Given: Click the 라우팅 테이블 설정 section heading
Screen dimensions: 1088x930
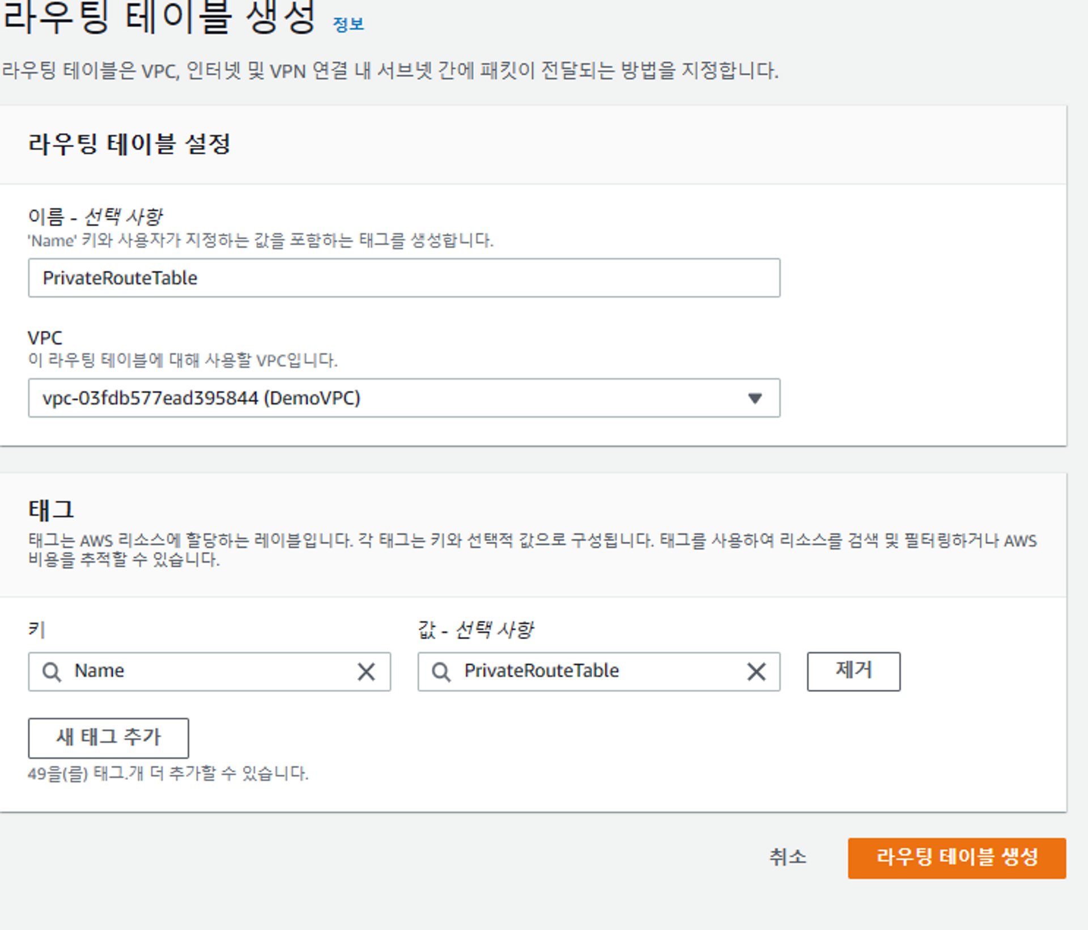Looking at the screenshot, I should (129, 144).
